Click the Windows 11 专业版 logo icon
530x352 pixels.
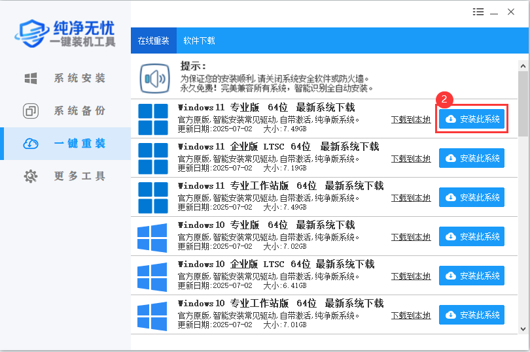(153, 120)
